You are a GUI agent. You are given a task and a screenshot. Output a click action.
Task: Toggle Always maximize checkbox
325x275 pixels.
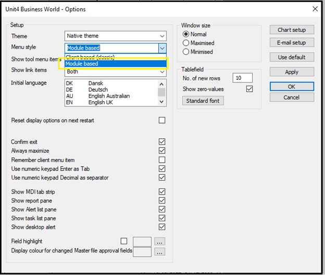click(x=162, y=151)
